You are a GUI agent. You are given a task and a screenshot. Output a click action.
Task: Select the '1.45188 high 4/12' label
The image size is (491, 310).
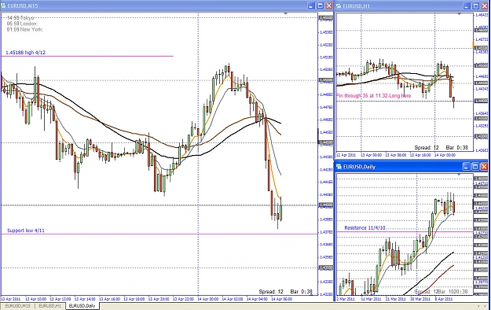(26, 53)
